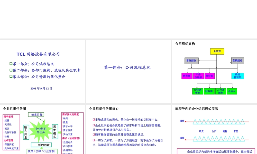The image size is (257, 154).
Task: Click the 生产 label
Action: pyautogui.click(x=214, y=131)
